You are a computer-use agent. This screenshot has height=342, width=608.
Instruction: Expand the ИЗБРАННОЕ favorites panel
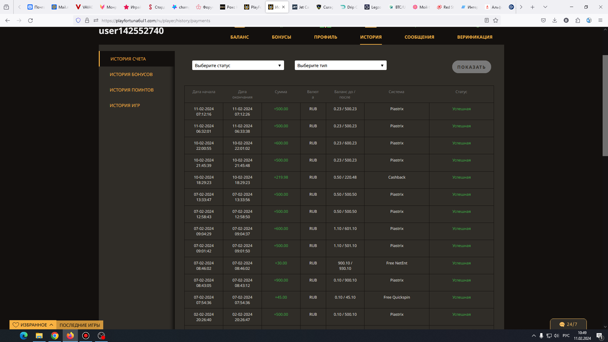[33, 325]
